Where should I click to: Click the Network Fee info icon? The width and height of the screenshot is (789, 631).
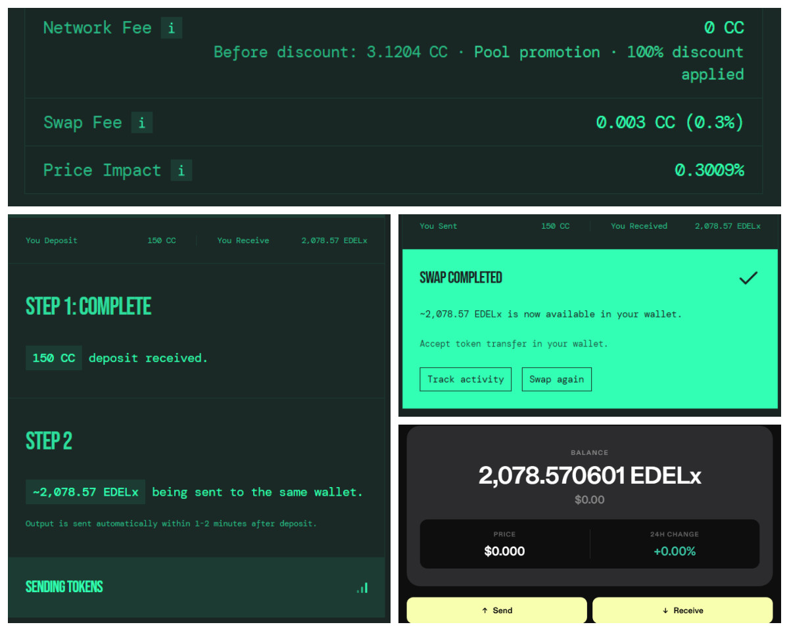172,28
